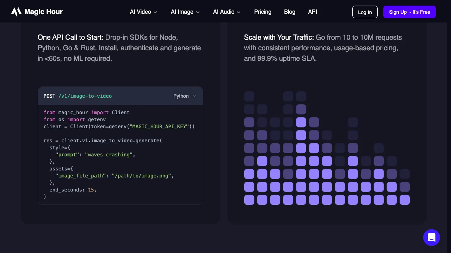451x253 pixels.
Task: Navigate to the API page
Action: [312, 12]
